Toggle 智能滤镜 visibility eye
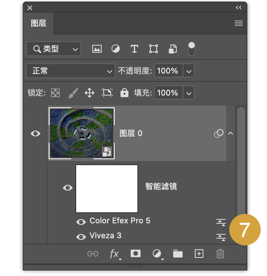This screenshot has height=276, width=267. click(68, 188)
